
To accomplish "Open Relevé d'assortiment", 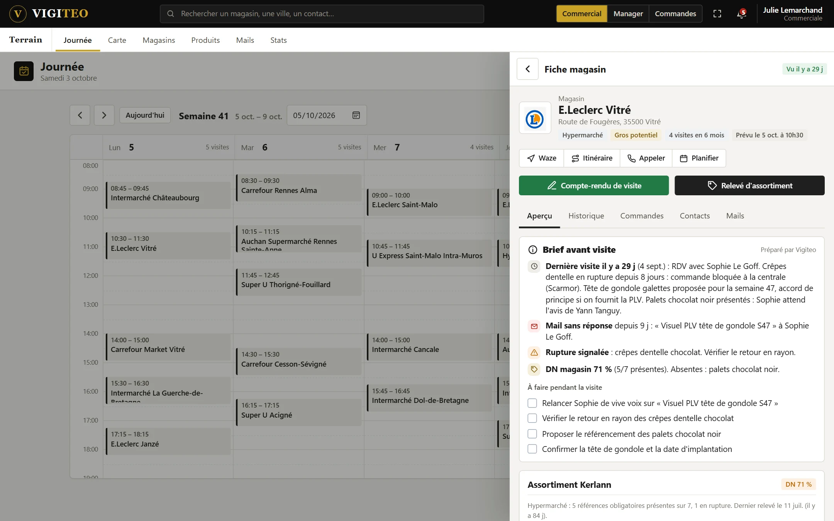I will click(749, 186).
